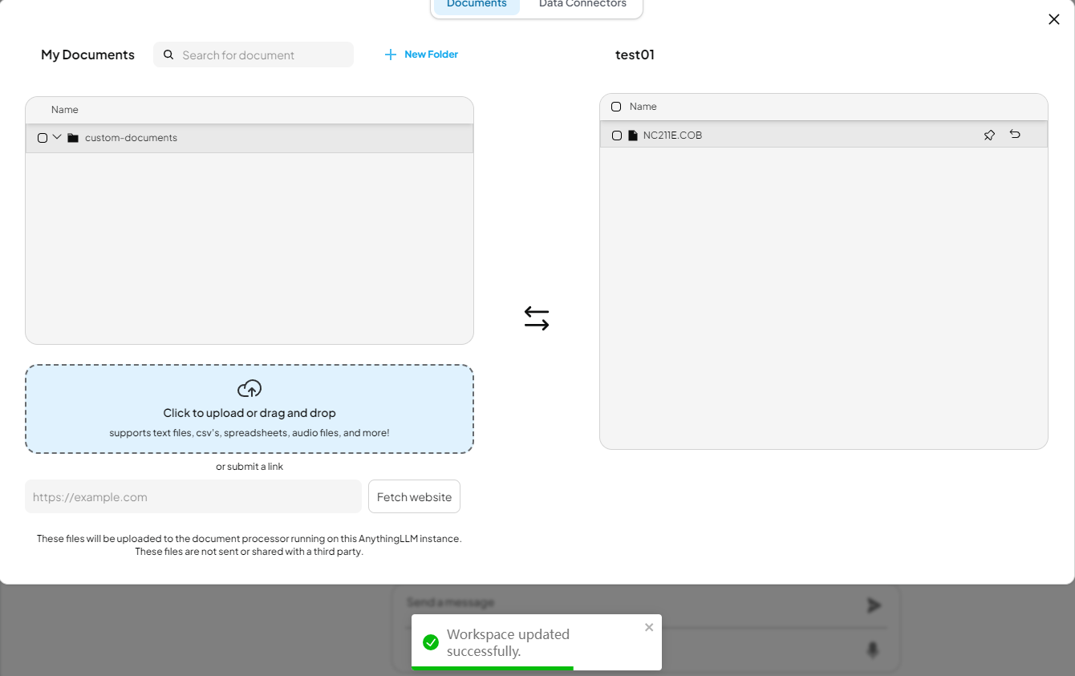Focus the 'Search for document' field

tap(254, 55)
